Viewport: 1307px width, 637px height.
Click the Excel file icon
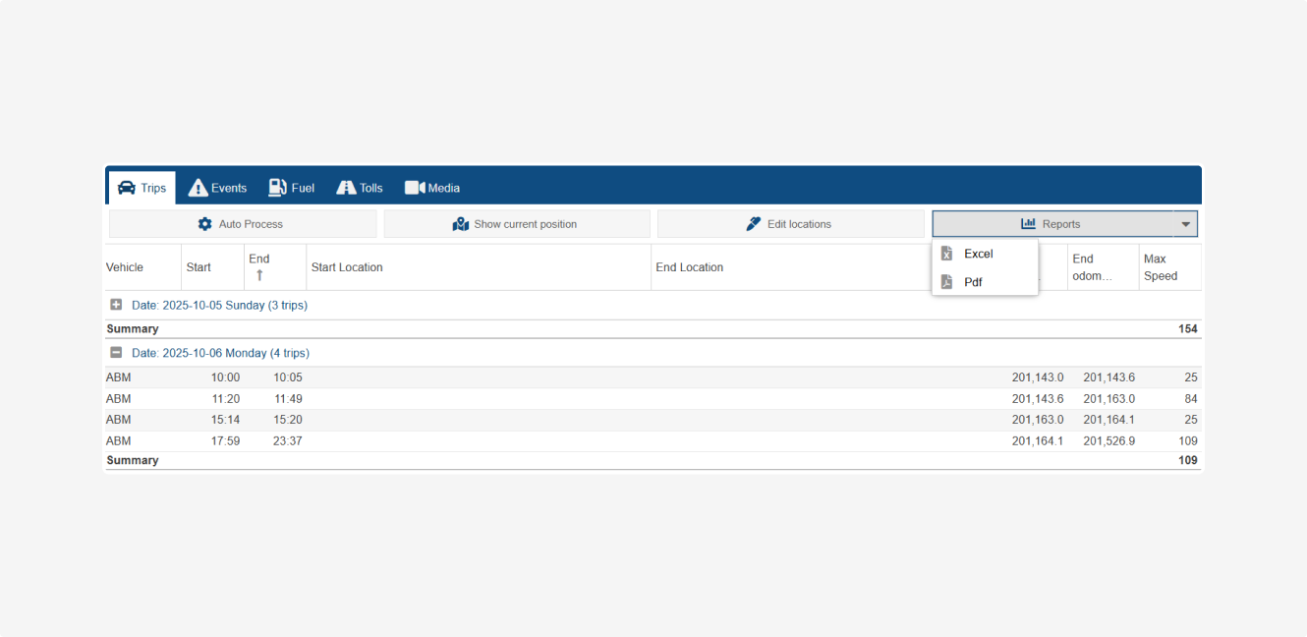point(946,254)
